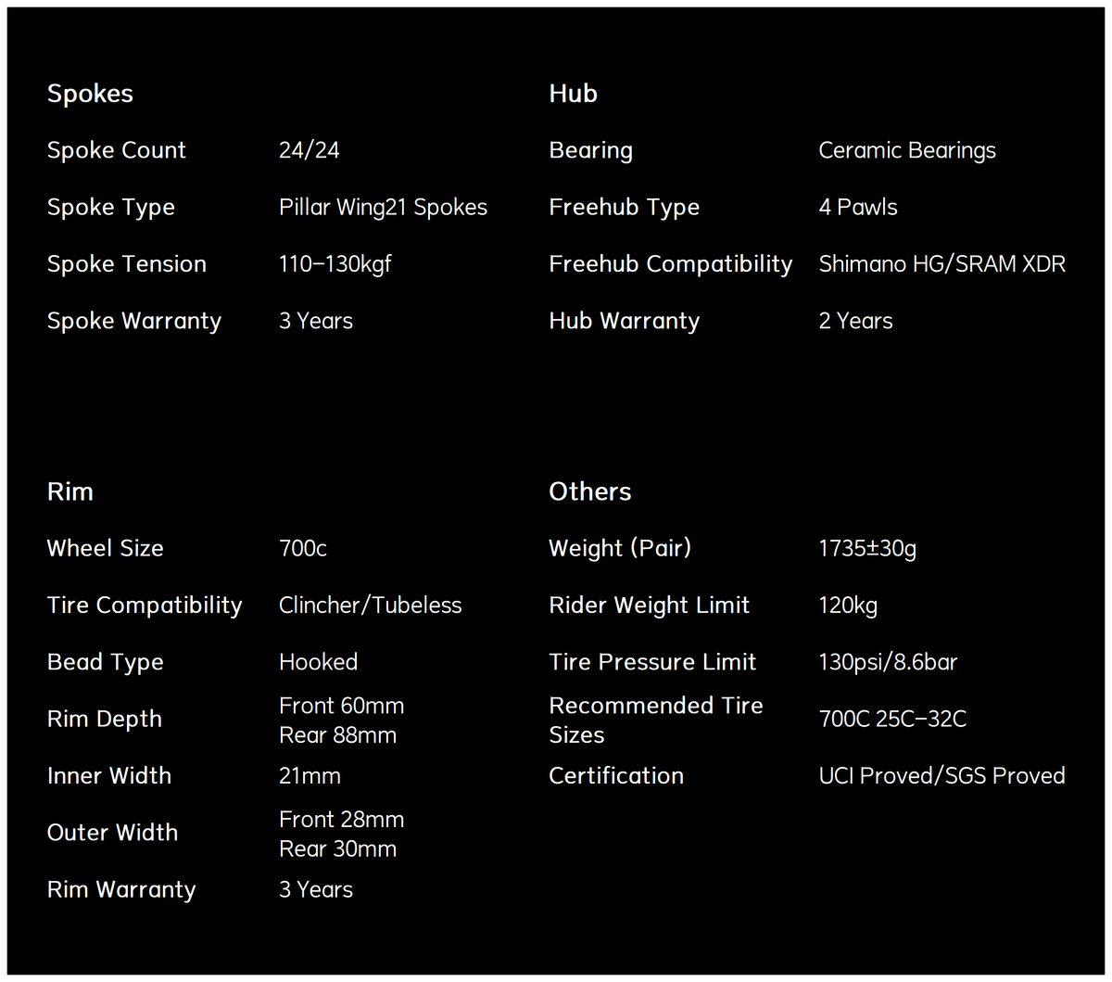Select the 'Spokes' section heading
This screenshot has width=1112, height=982.
tap(90, 94)
